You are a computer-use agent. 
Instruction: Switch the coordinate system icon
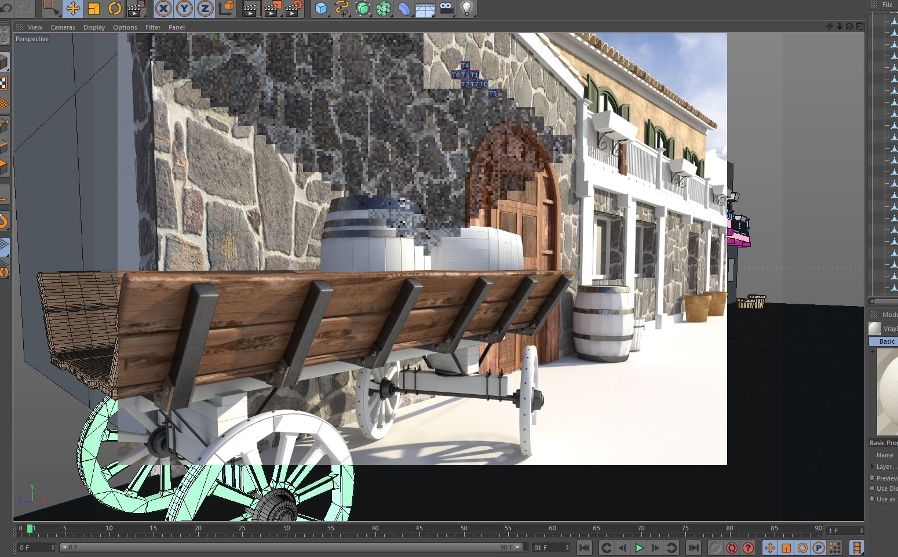227,8
